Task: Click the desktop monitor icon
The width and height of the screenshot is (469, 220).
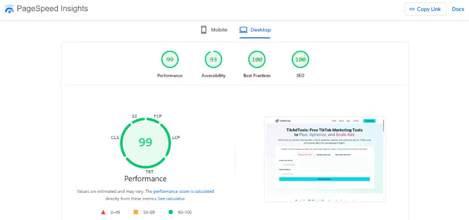Action: pos(243,30)
